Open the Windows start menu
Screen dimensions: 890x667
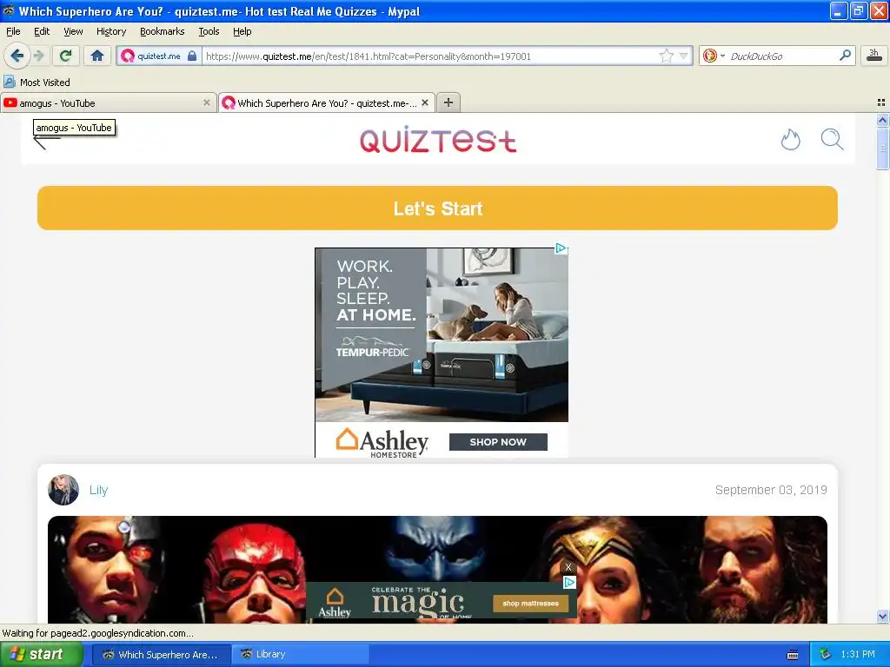click(41, 655)
